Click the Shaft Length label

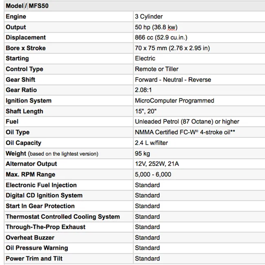pos(24,111)
